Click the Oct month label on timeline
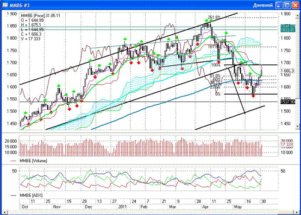301x215 pixels. coord(25,207)
